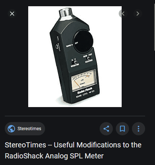Save the image with the bookmark icon
The image size is (155, 165).
[x=122, y=129]
